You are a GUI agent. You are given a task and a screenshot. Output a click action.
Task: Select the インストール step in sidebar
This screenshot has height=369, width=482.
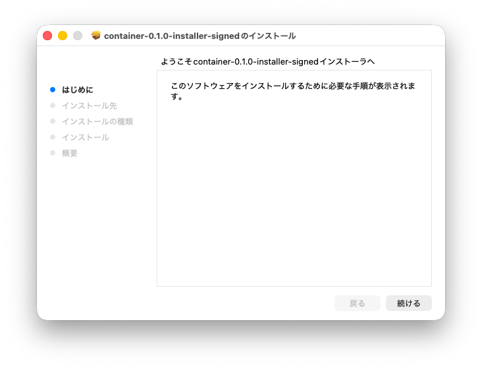coord(86,138)
